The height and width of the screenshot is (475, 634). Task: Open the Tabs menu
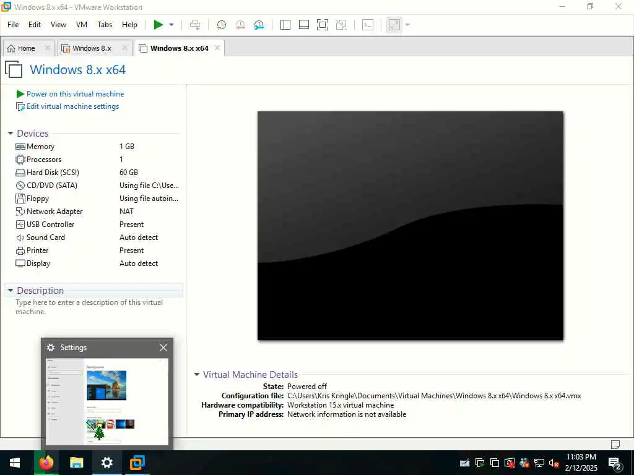click(105, 25)
